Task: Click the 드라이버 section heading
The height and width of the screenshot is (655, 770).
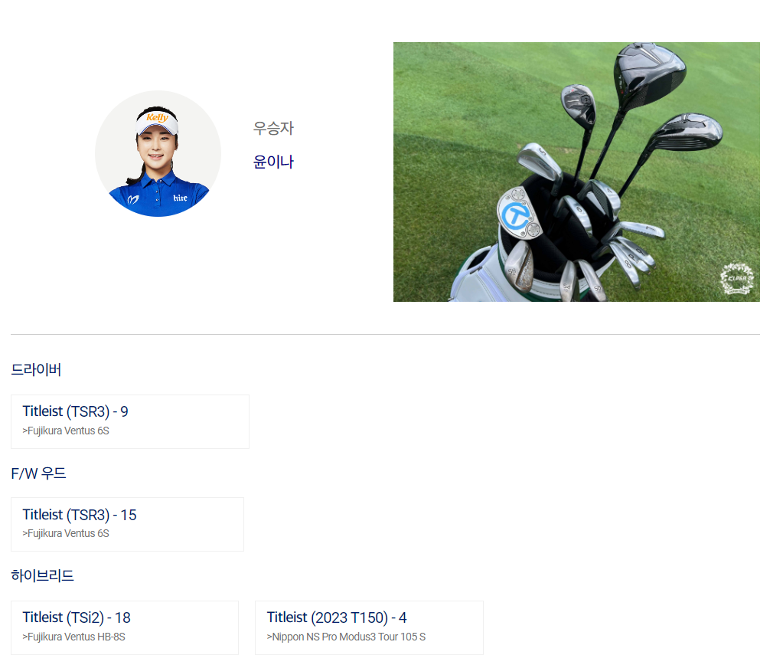Action: [x=36, y=369]
